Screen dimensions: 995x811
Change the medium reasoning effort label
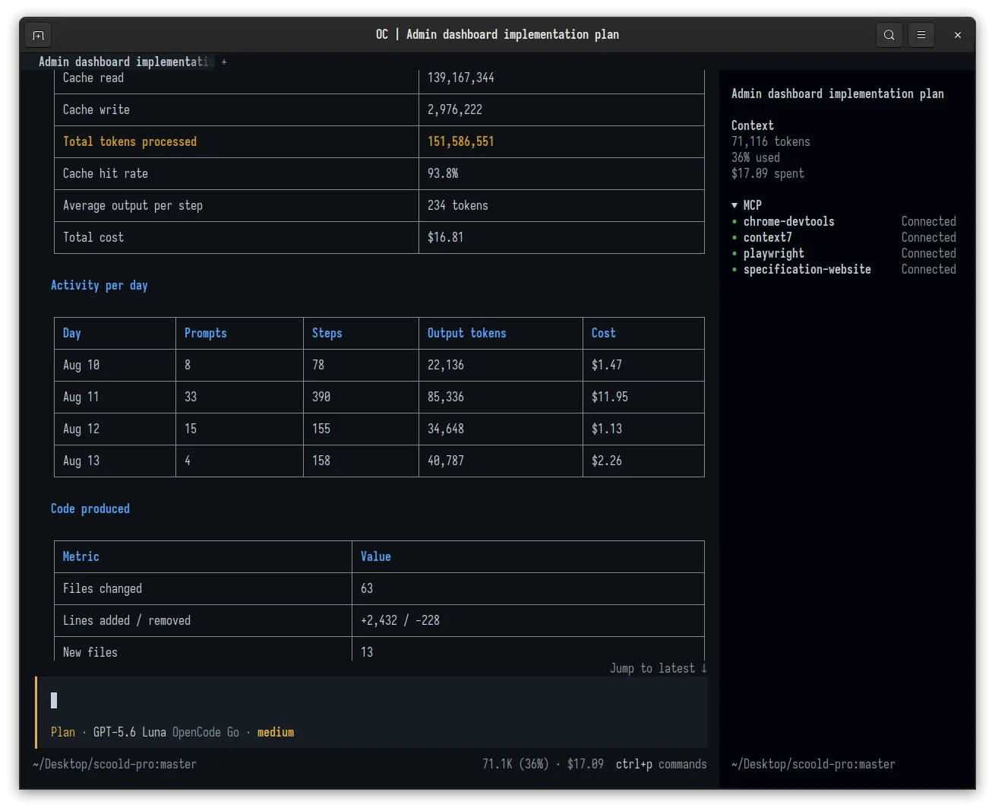(276, 733)
